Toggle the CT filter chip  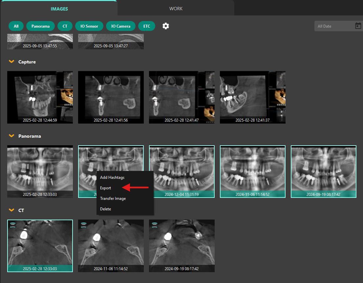coord(65,26)
